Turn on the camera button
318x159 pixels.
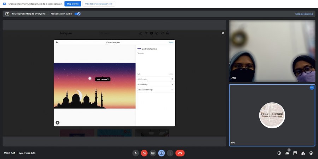(144, 153)
